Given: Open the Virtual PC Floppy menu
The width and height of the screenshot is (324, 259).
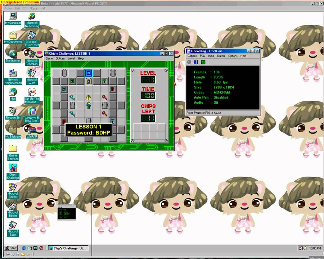Looking at the screenshot, I should click(33, 8).
